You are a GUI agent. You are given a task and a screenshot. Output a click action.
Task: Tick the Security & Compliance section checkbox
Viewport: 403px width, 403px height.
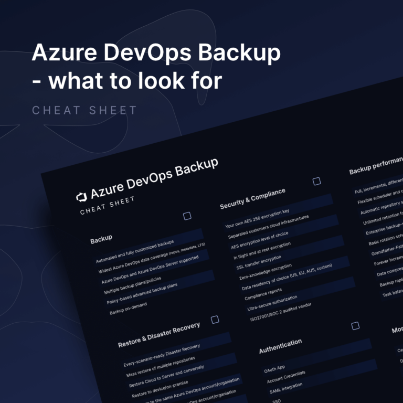click(316, 181)
